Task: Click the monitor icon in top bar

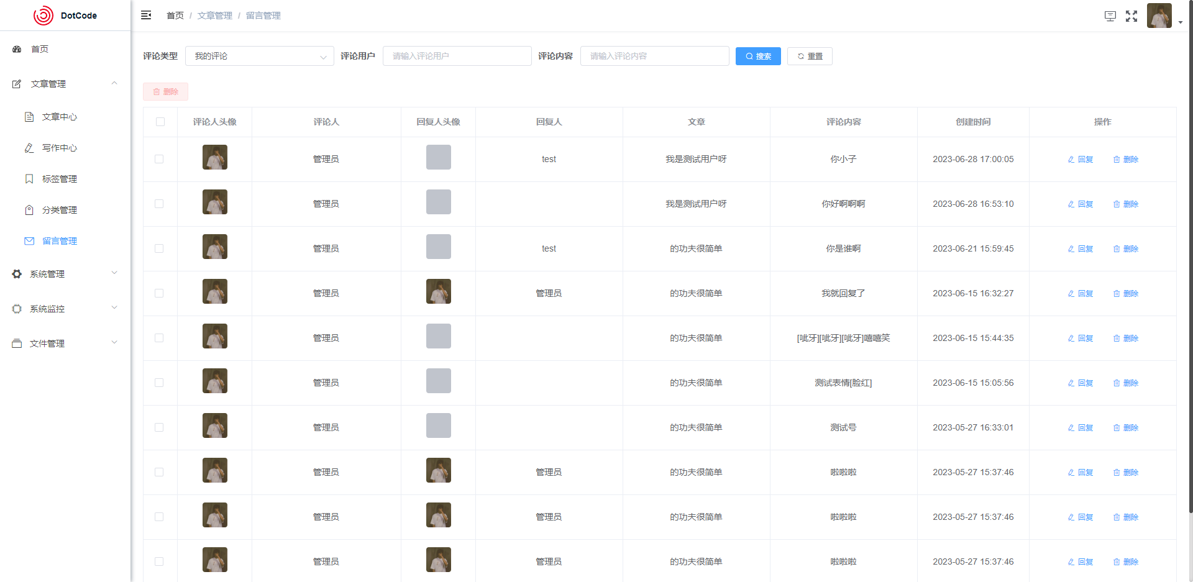Action: point(1110,16)
